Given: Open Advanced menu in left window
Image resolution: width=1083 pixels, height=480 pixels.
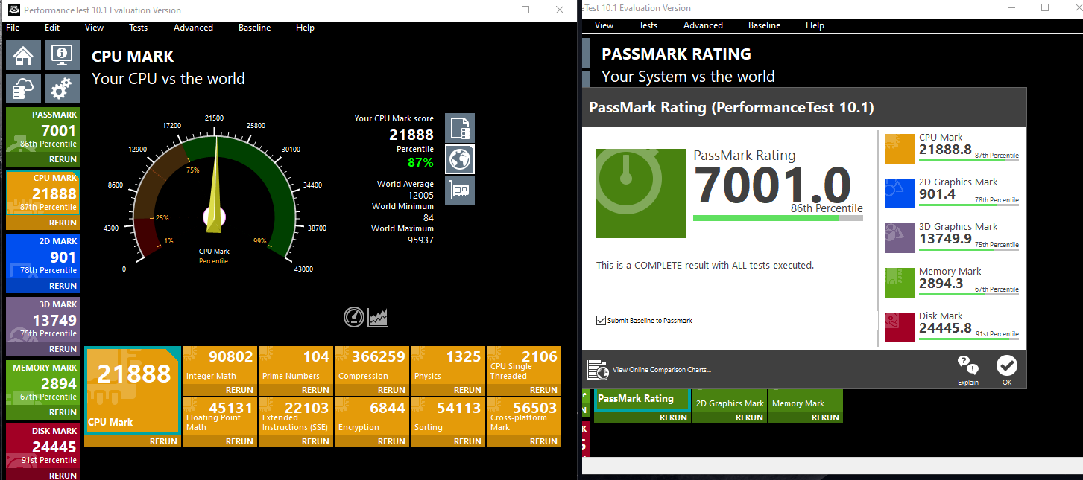Looking at the screenshot, I should 194,28.
